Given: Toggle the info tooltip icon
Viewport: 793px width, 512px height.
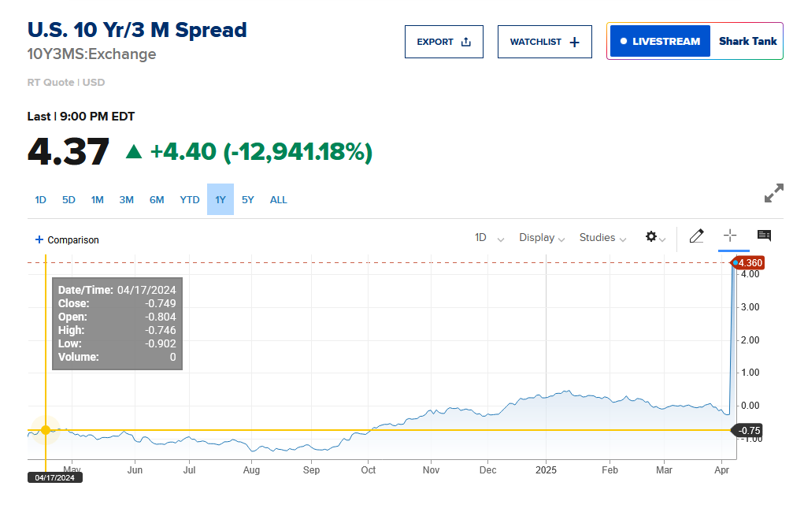Looking at the screenshot, I should pyautogui.click(x=764, y=236).
